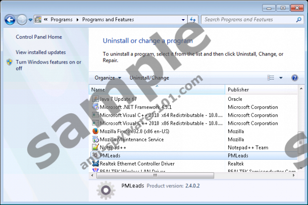308x205 pixels.
Task: Open Turn Windows features on or off
Action: pyautogui.click(x=48, y=65)
